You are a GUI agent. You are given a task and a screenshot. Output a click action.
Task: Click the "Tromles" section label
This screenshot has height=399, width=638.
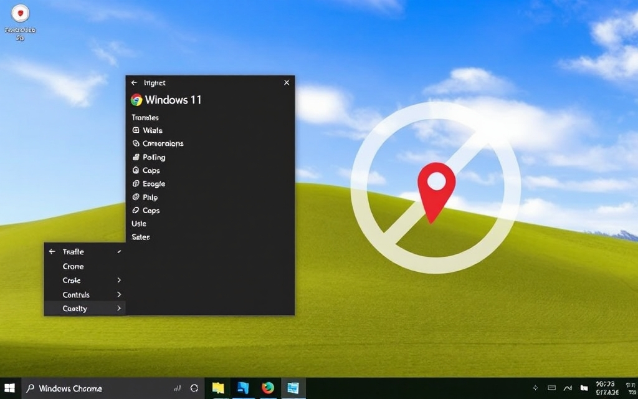[x=145, y=118]
